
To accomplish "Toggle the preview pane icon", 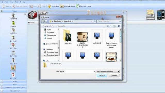I will [x=114, y=26].
